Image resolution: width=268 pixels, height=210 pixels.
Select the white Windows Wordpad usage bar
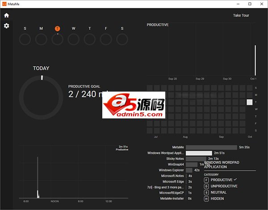199,153
